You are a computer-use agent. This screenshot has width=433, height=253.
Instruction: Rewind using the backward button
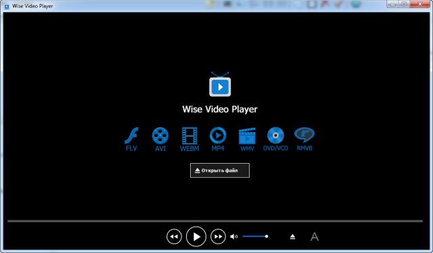(175, 237)
